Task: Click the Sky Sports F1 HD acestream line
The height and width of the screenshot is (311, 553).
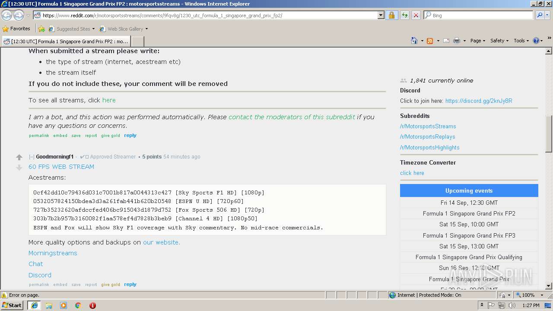Action: pyautogui.click(x=149, y=193)
